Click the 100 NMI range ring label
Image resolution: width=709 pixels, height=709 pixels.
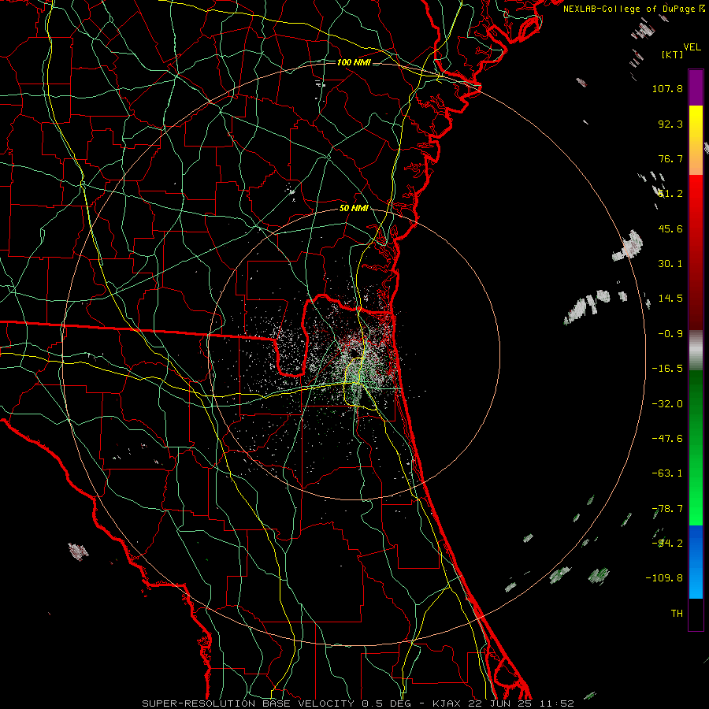[x=354, y=62]
